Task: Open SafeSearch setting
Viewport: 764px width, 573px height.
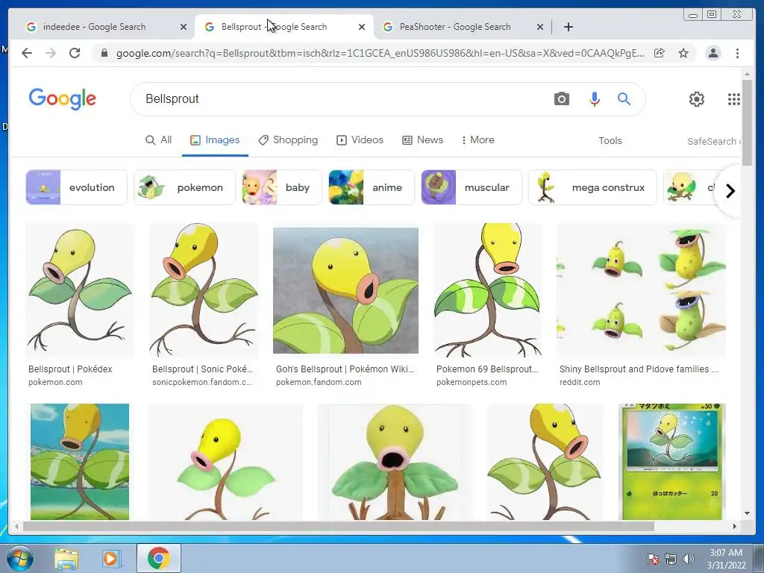Action: (713, 141)
